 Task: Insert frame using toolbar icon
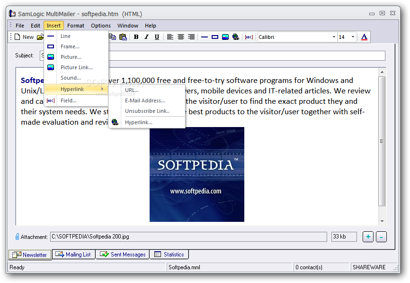pyautogui.click(x=214, y=37)
